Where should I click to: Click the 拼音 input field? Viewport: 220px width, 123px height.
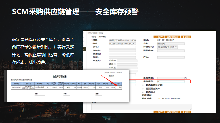coord(122,44)
